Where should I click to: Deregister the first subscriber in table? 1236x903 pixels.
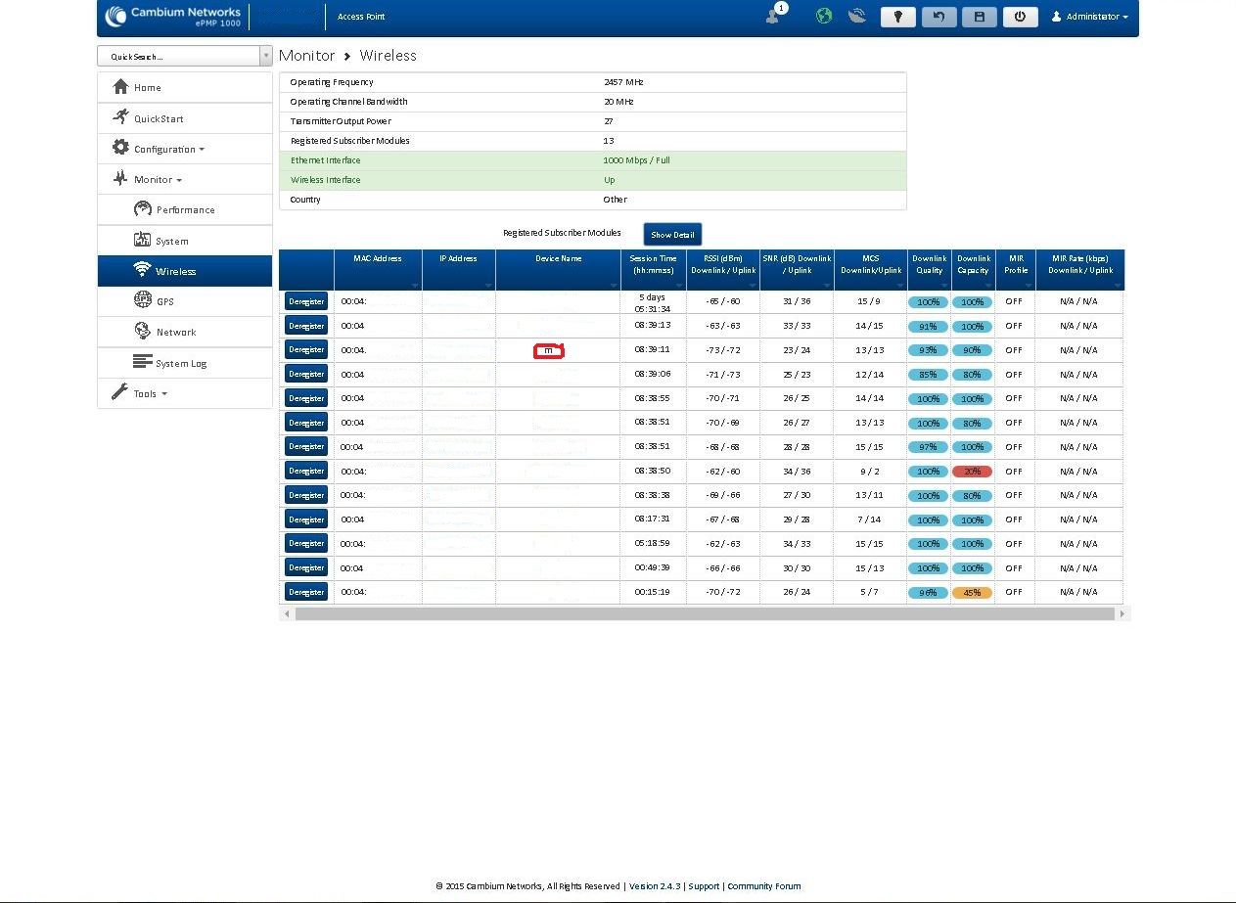(x=306, y=301)
